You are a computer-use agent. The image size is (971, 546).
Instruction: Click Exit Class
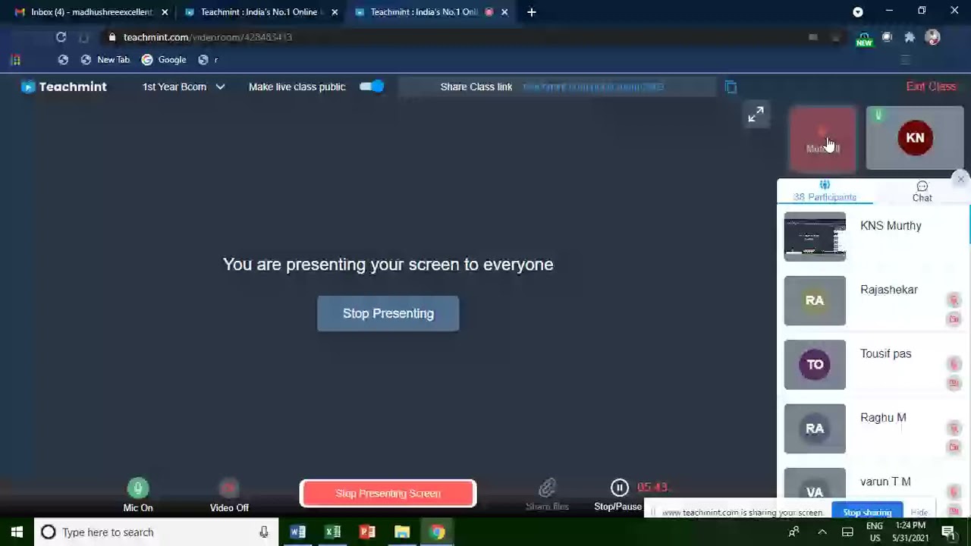click(x=931, y=86)
